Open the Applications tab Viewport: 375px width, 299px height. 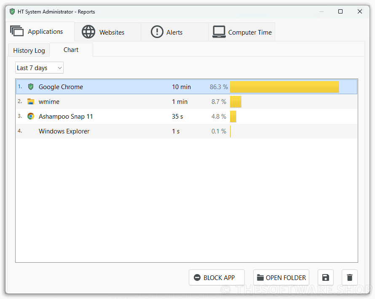point(40,31)
